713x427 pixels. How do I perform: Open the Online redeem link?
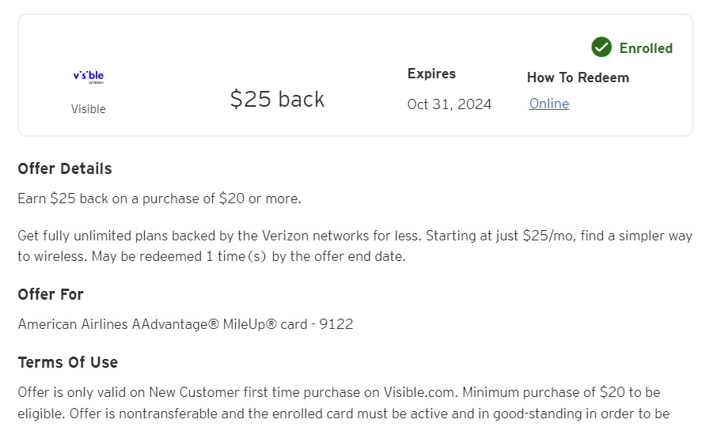tap(549, 104)
